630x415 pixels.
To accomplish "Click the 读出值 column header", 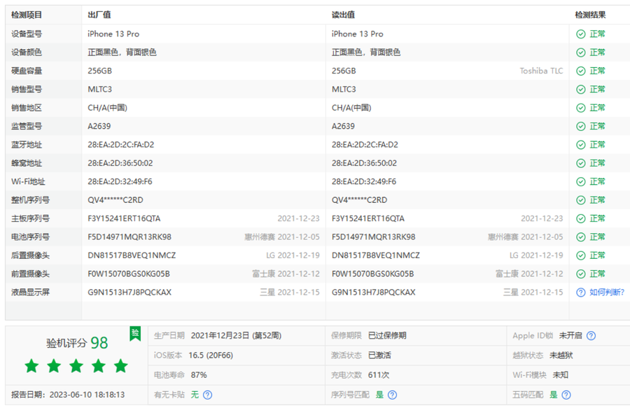I will [343, 15].
